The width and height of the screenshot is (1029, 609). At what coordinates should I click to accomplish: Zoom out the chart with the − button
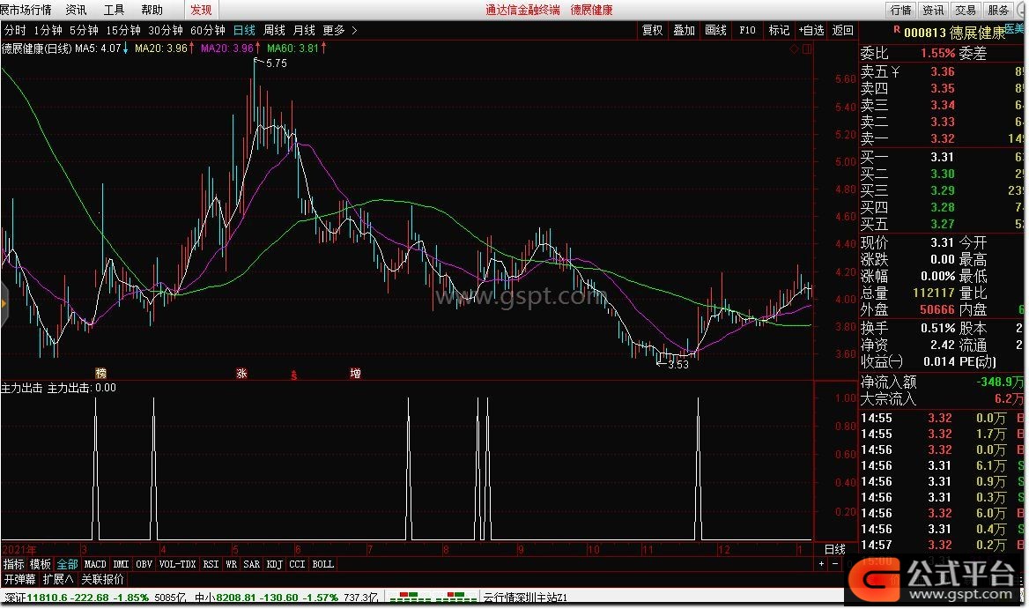click(835, 564)
